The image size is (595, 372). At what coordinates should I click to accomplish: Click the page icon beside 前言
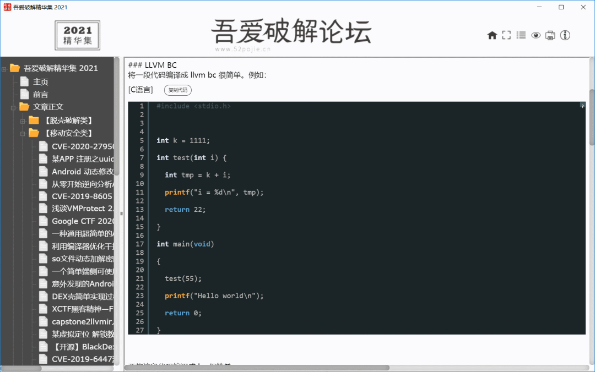tap(24, 94)
